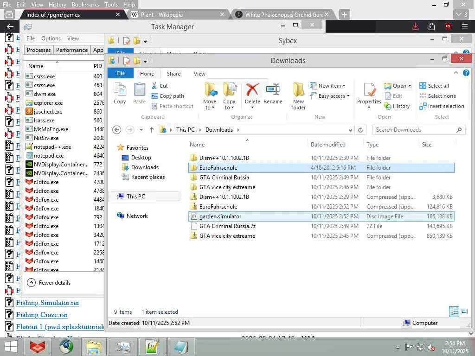475x356 pixels.
Task: Select notepad++.exe process row
Action: [64, 147]
